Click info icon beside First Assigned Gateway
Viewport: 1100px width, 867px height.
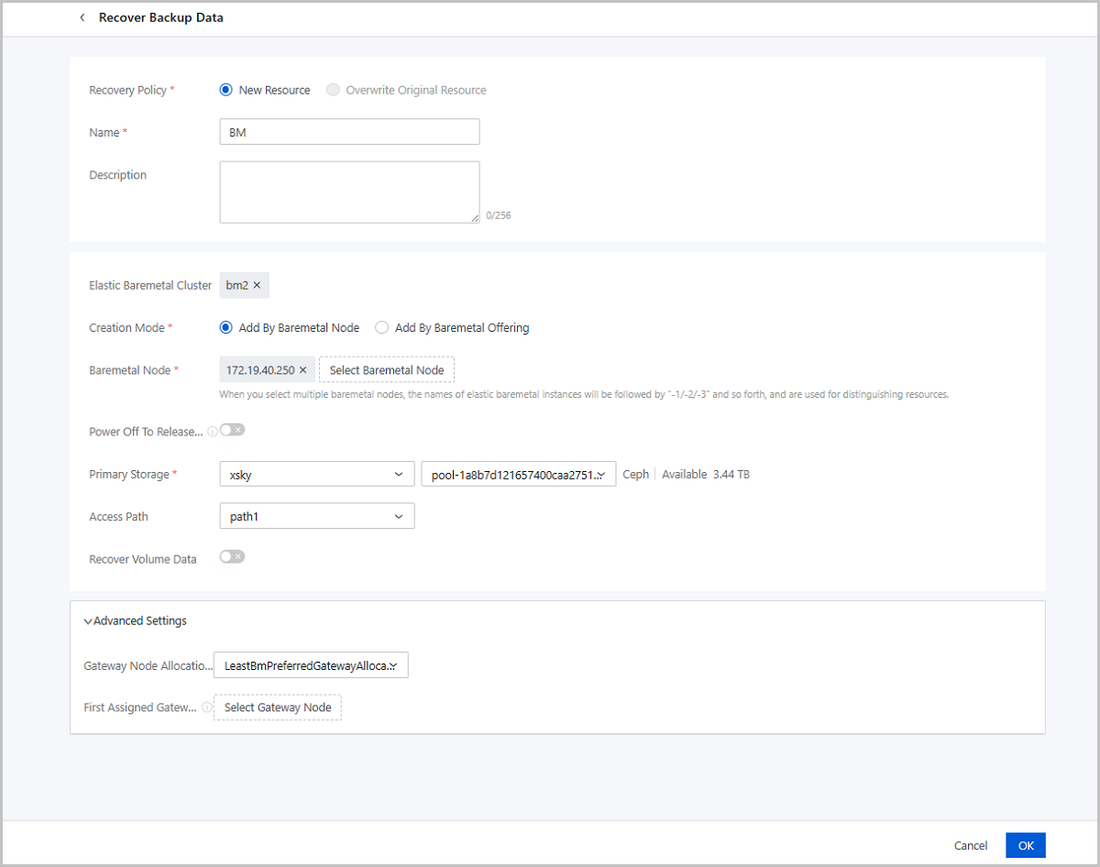(x=207, y=708)
